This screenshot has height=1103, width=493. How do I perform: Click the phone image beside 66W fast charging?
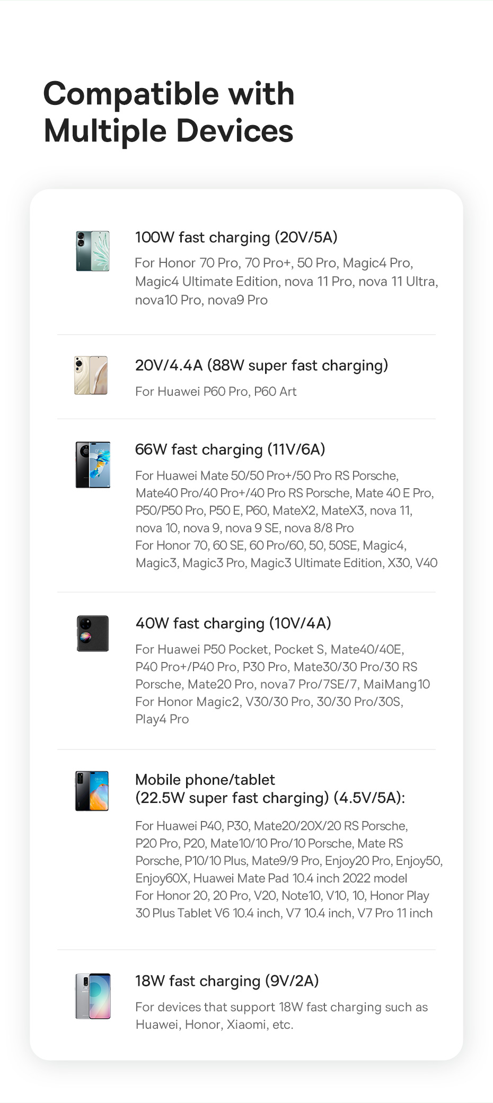93,465
